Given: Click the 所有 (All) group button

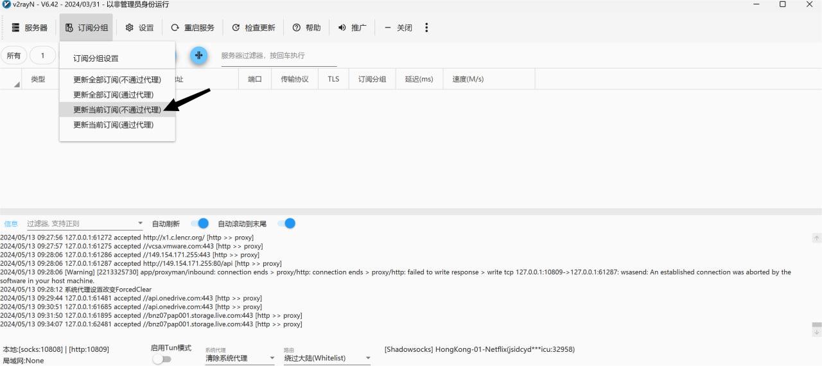Looking at the screenshot, I should pos(13,56).
